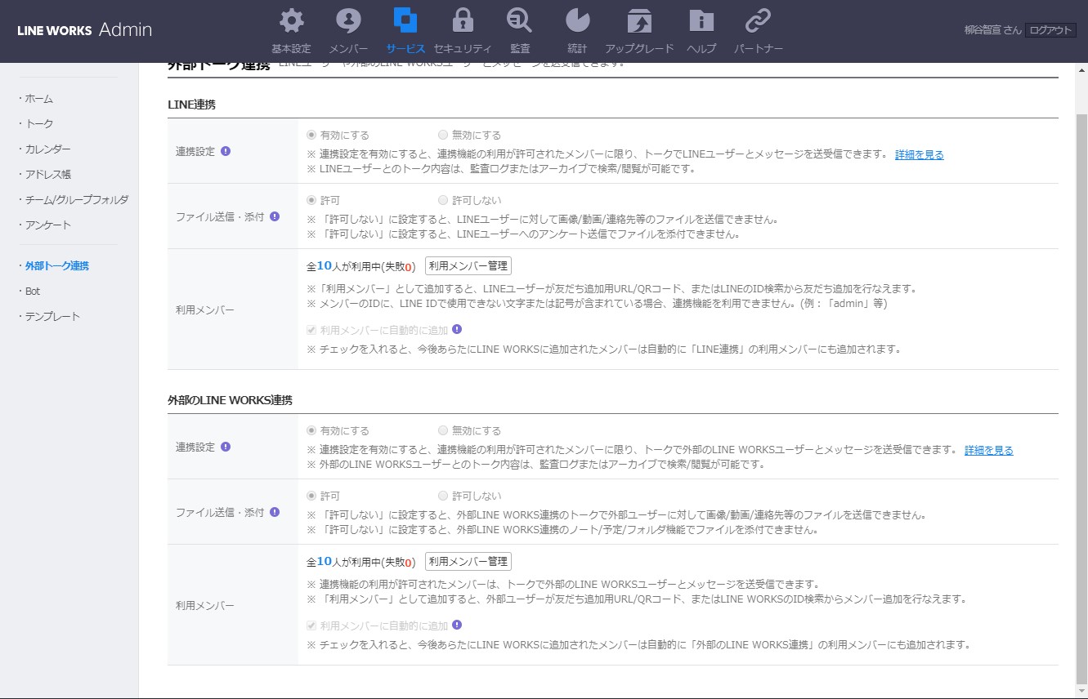The image size is (1088, 699).
Task: Click 全10人が利用中 count under 外部のLINE WORKS連携
Action: click(360, 562)
